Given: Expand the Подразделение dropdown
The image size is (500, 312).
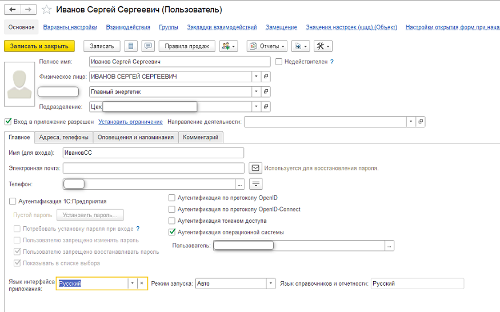Looking at the screenshot, I should pyautogui.click(x=257, y=106).
